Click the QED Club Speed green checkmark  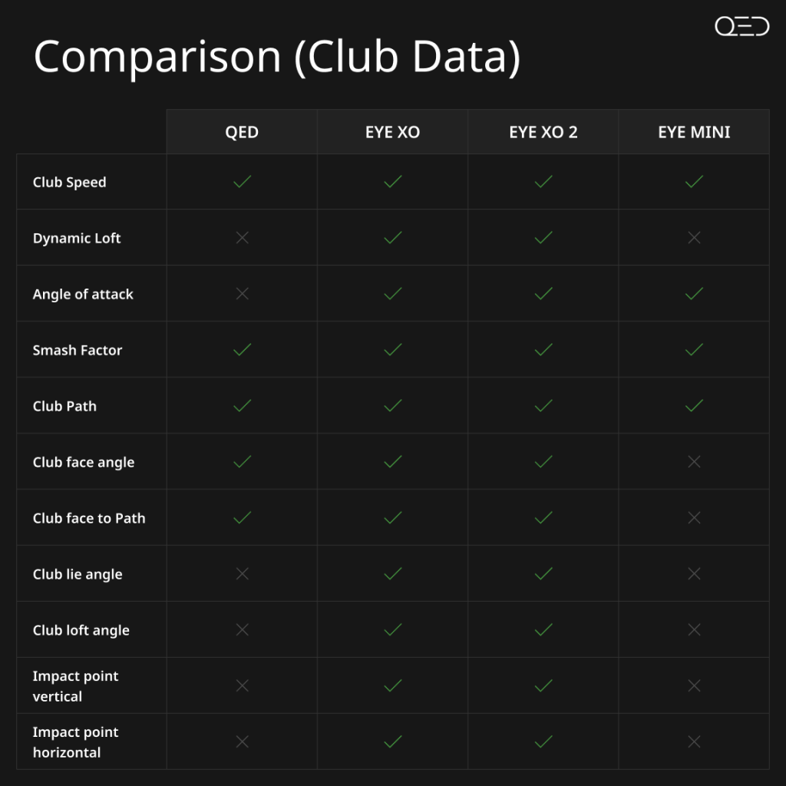(x=242, y=182)
